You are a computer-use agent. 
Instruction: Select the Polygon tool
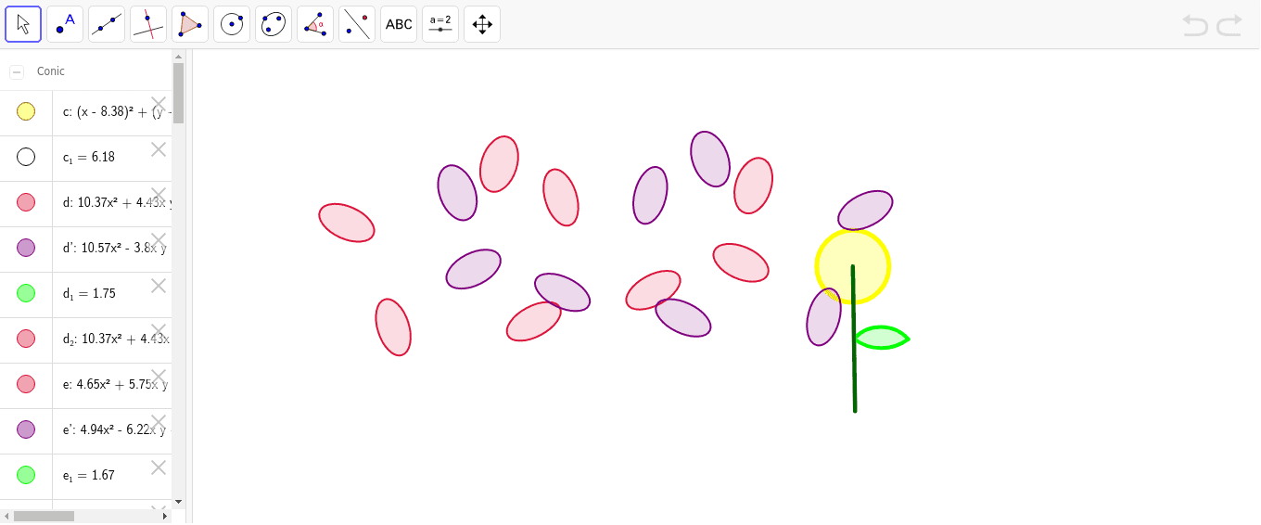click(190, 24)
